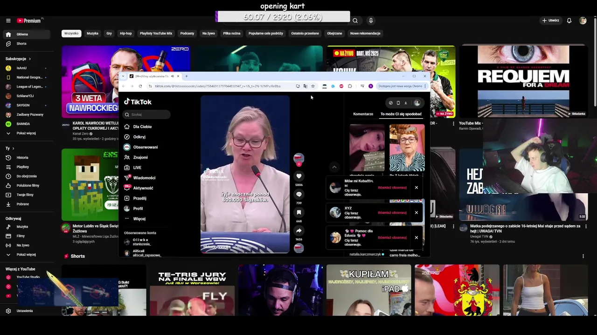This screenshot has height=335, width=597.
Task: Open the Chrome three-dot update menu
Action: click(x=425, y=86)
